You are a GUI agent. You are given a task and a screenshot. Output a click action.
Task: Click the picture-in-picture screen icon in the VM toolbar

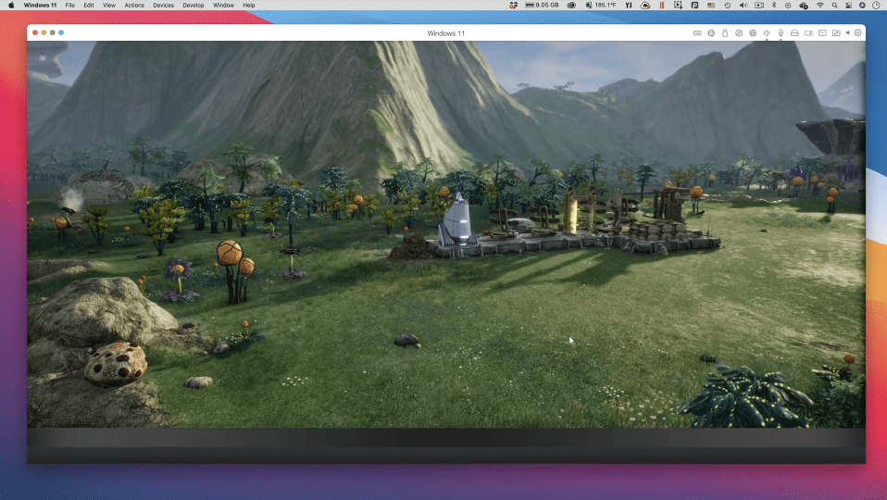tap(836, 33)
